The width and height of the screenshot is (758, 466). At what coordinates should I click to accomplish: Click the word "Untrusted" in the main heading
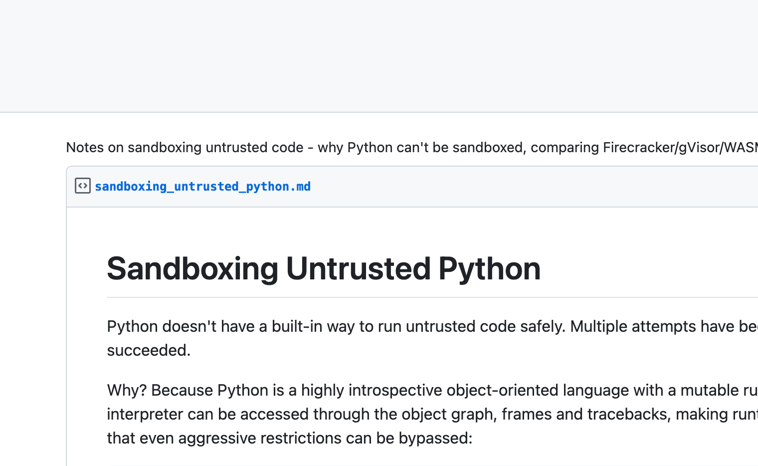(x=358, y=268)
